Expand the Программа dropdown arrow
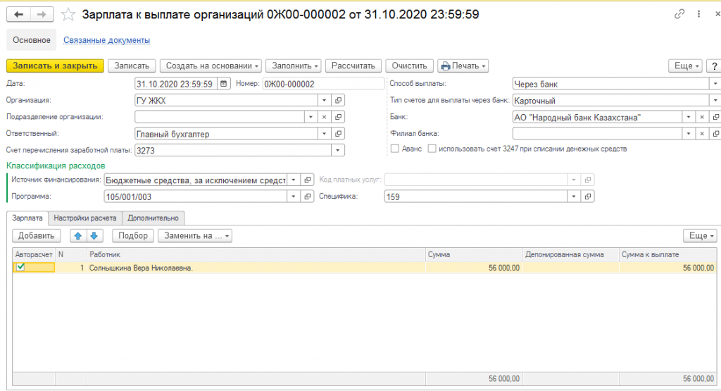This screenshot has width=721, height=391. click(x=294, y=197)
